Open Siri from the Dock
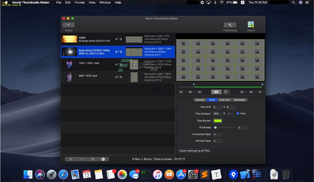 click(40, 174)
